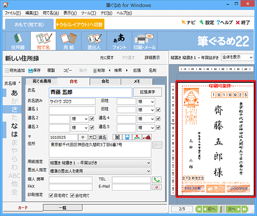The width and height of the screenshot is (257, 216).
Task: Click the 削除 trash icon
Action: (x=95, y=71)
